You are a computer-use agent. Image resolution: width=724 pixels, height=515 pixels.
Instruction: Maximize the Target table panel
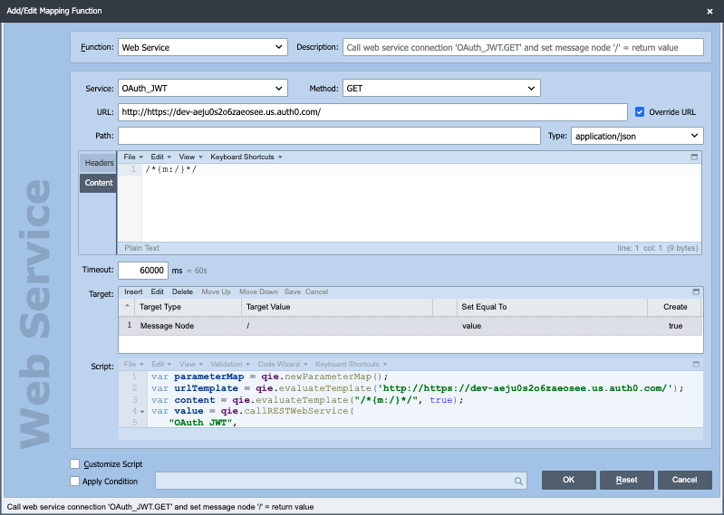coord(696,291)
